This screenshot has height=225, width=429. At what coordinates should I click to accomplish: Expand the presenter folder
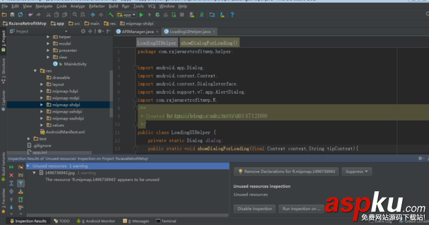click(48, 50)
